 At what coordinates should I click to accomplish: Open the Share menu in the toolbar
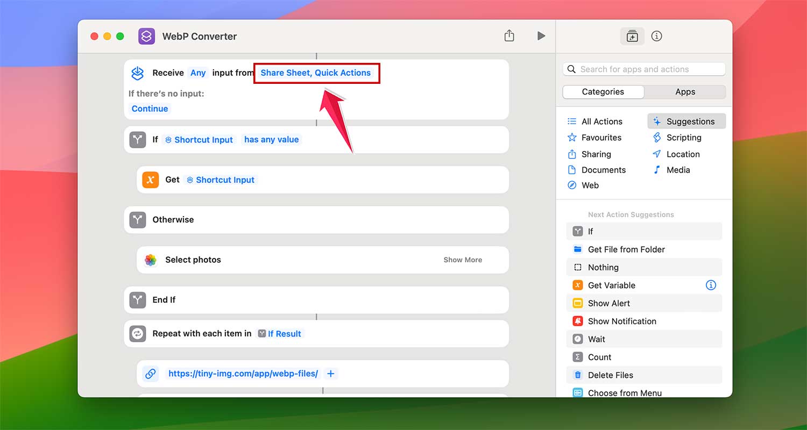click(x=509, y=35)
